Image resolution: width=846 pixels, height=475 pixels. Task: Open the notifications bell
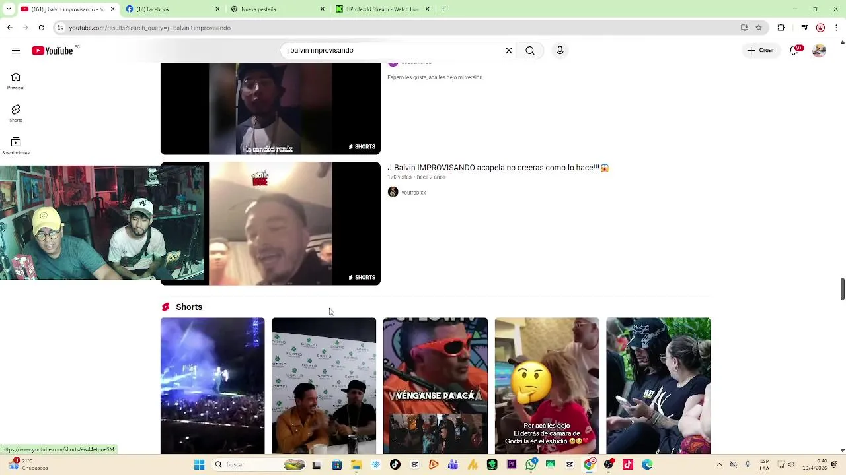794,50
